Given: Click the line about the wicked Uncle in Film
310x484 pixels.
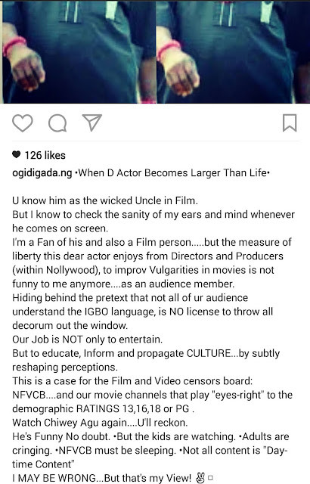Looking at the screenshot, I should [x=105, y=200].
